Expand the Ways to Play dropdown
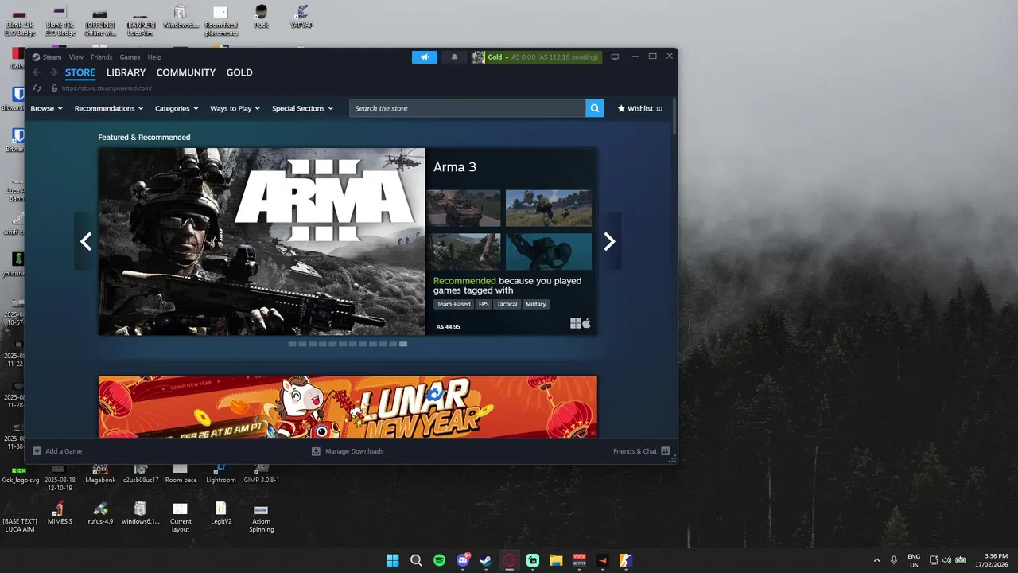 coord(235,108)
